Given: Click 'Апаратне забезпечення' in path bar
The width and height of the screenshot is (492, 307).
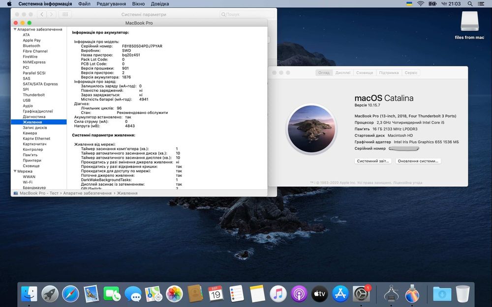Looking at the screenshot, I should [x=87, y=193].
